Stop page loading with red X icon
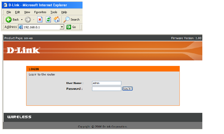This screenshot has height=134, width=224. coord(40,19)
